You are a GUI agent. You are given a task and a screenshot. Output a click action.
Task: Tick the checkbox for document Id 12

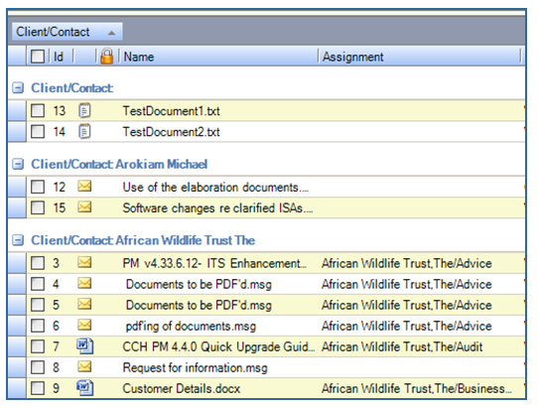[x=38, y=187]
